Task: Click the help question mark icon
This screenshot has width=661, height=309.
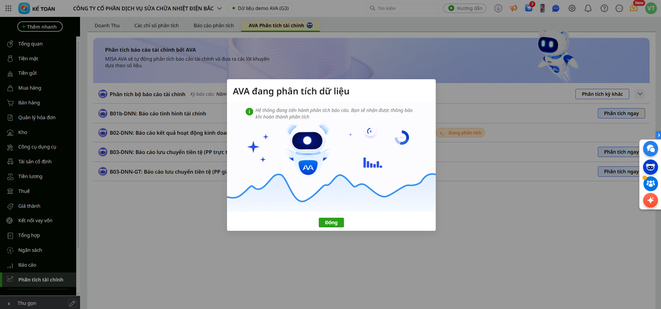Action: (x=604, y=8)
